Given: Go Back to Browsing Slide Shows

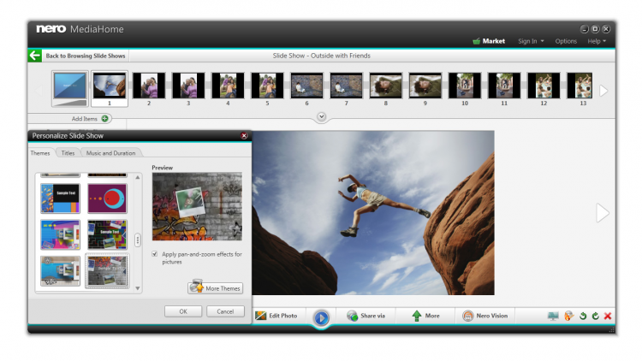Looking at the screenshot, I should [85, 56].
